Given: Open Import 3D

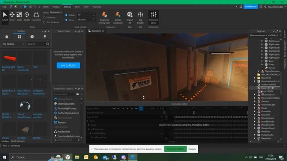Looking at the screenshot, I should [x=130, y=17].
